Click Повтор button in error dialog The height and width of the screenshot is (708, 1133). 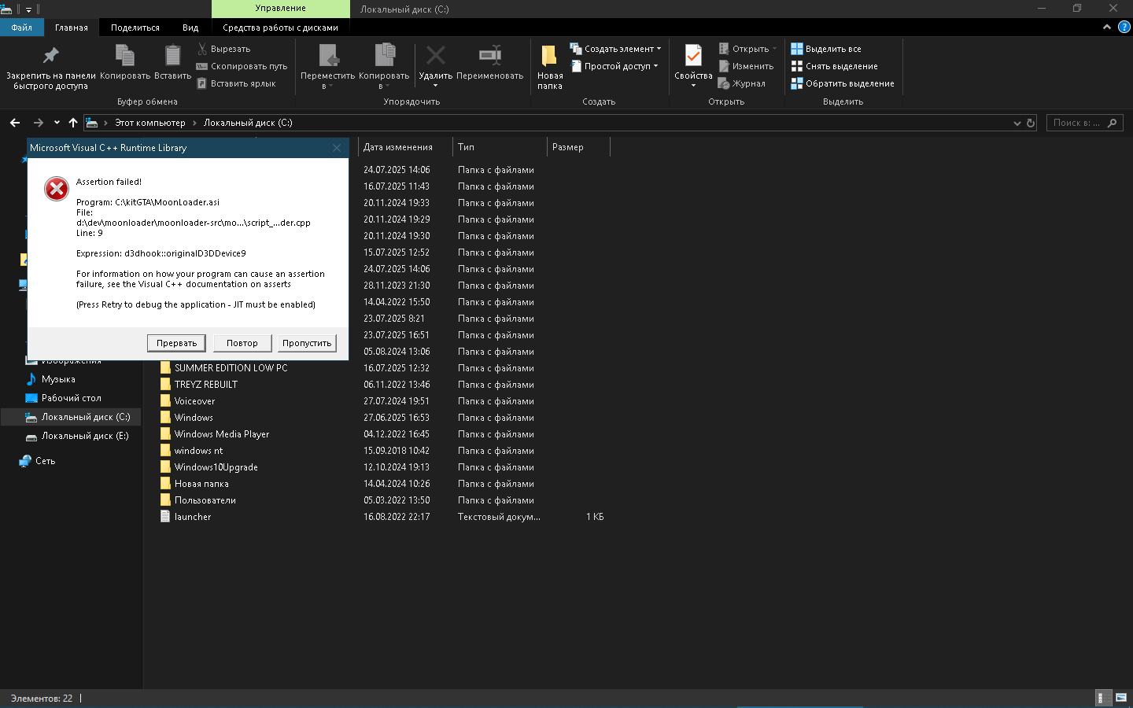[x=242, y=343]
